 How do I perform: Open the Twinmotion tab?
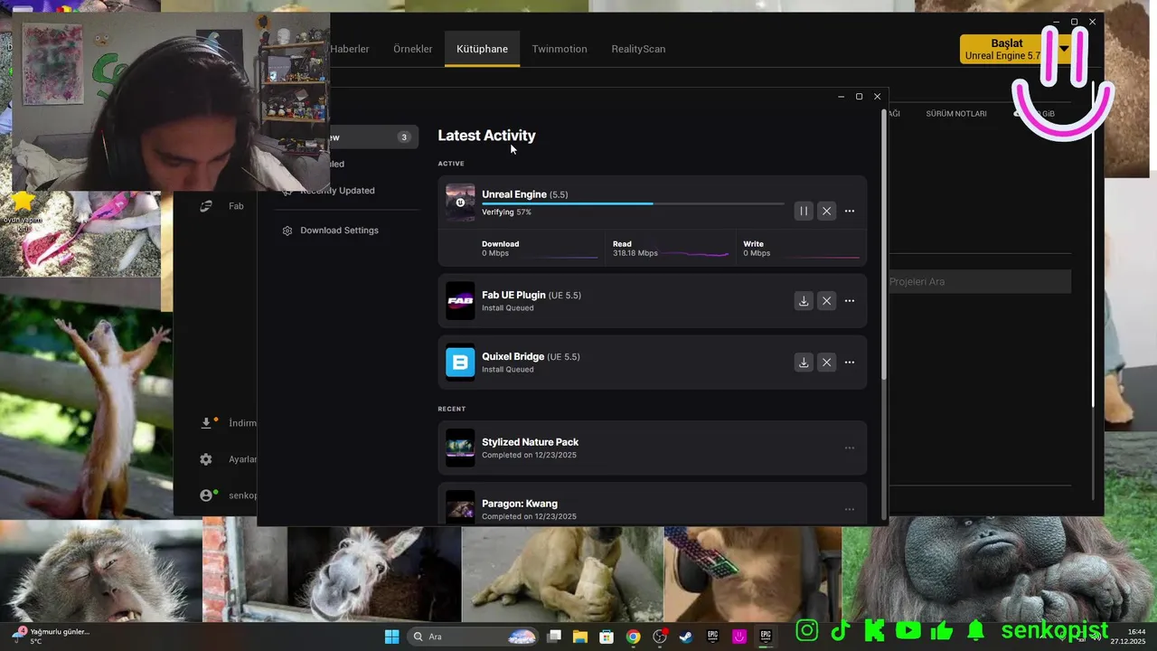coord(560,49)
